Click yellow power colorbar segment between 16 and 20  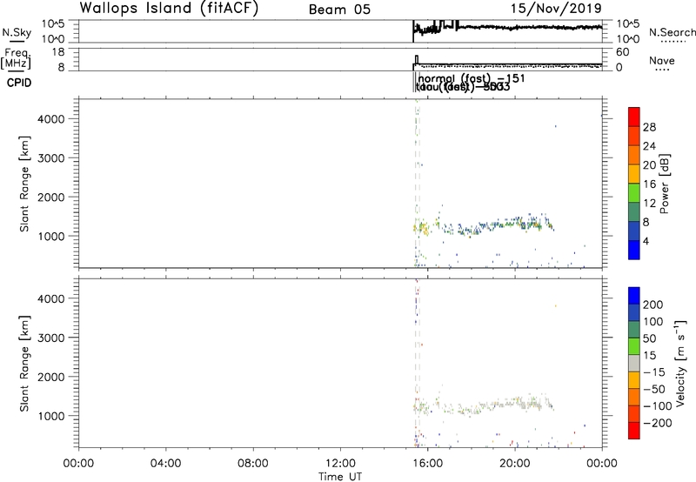tap(634, 173)
